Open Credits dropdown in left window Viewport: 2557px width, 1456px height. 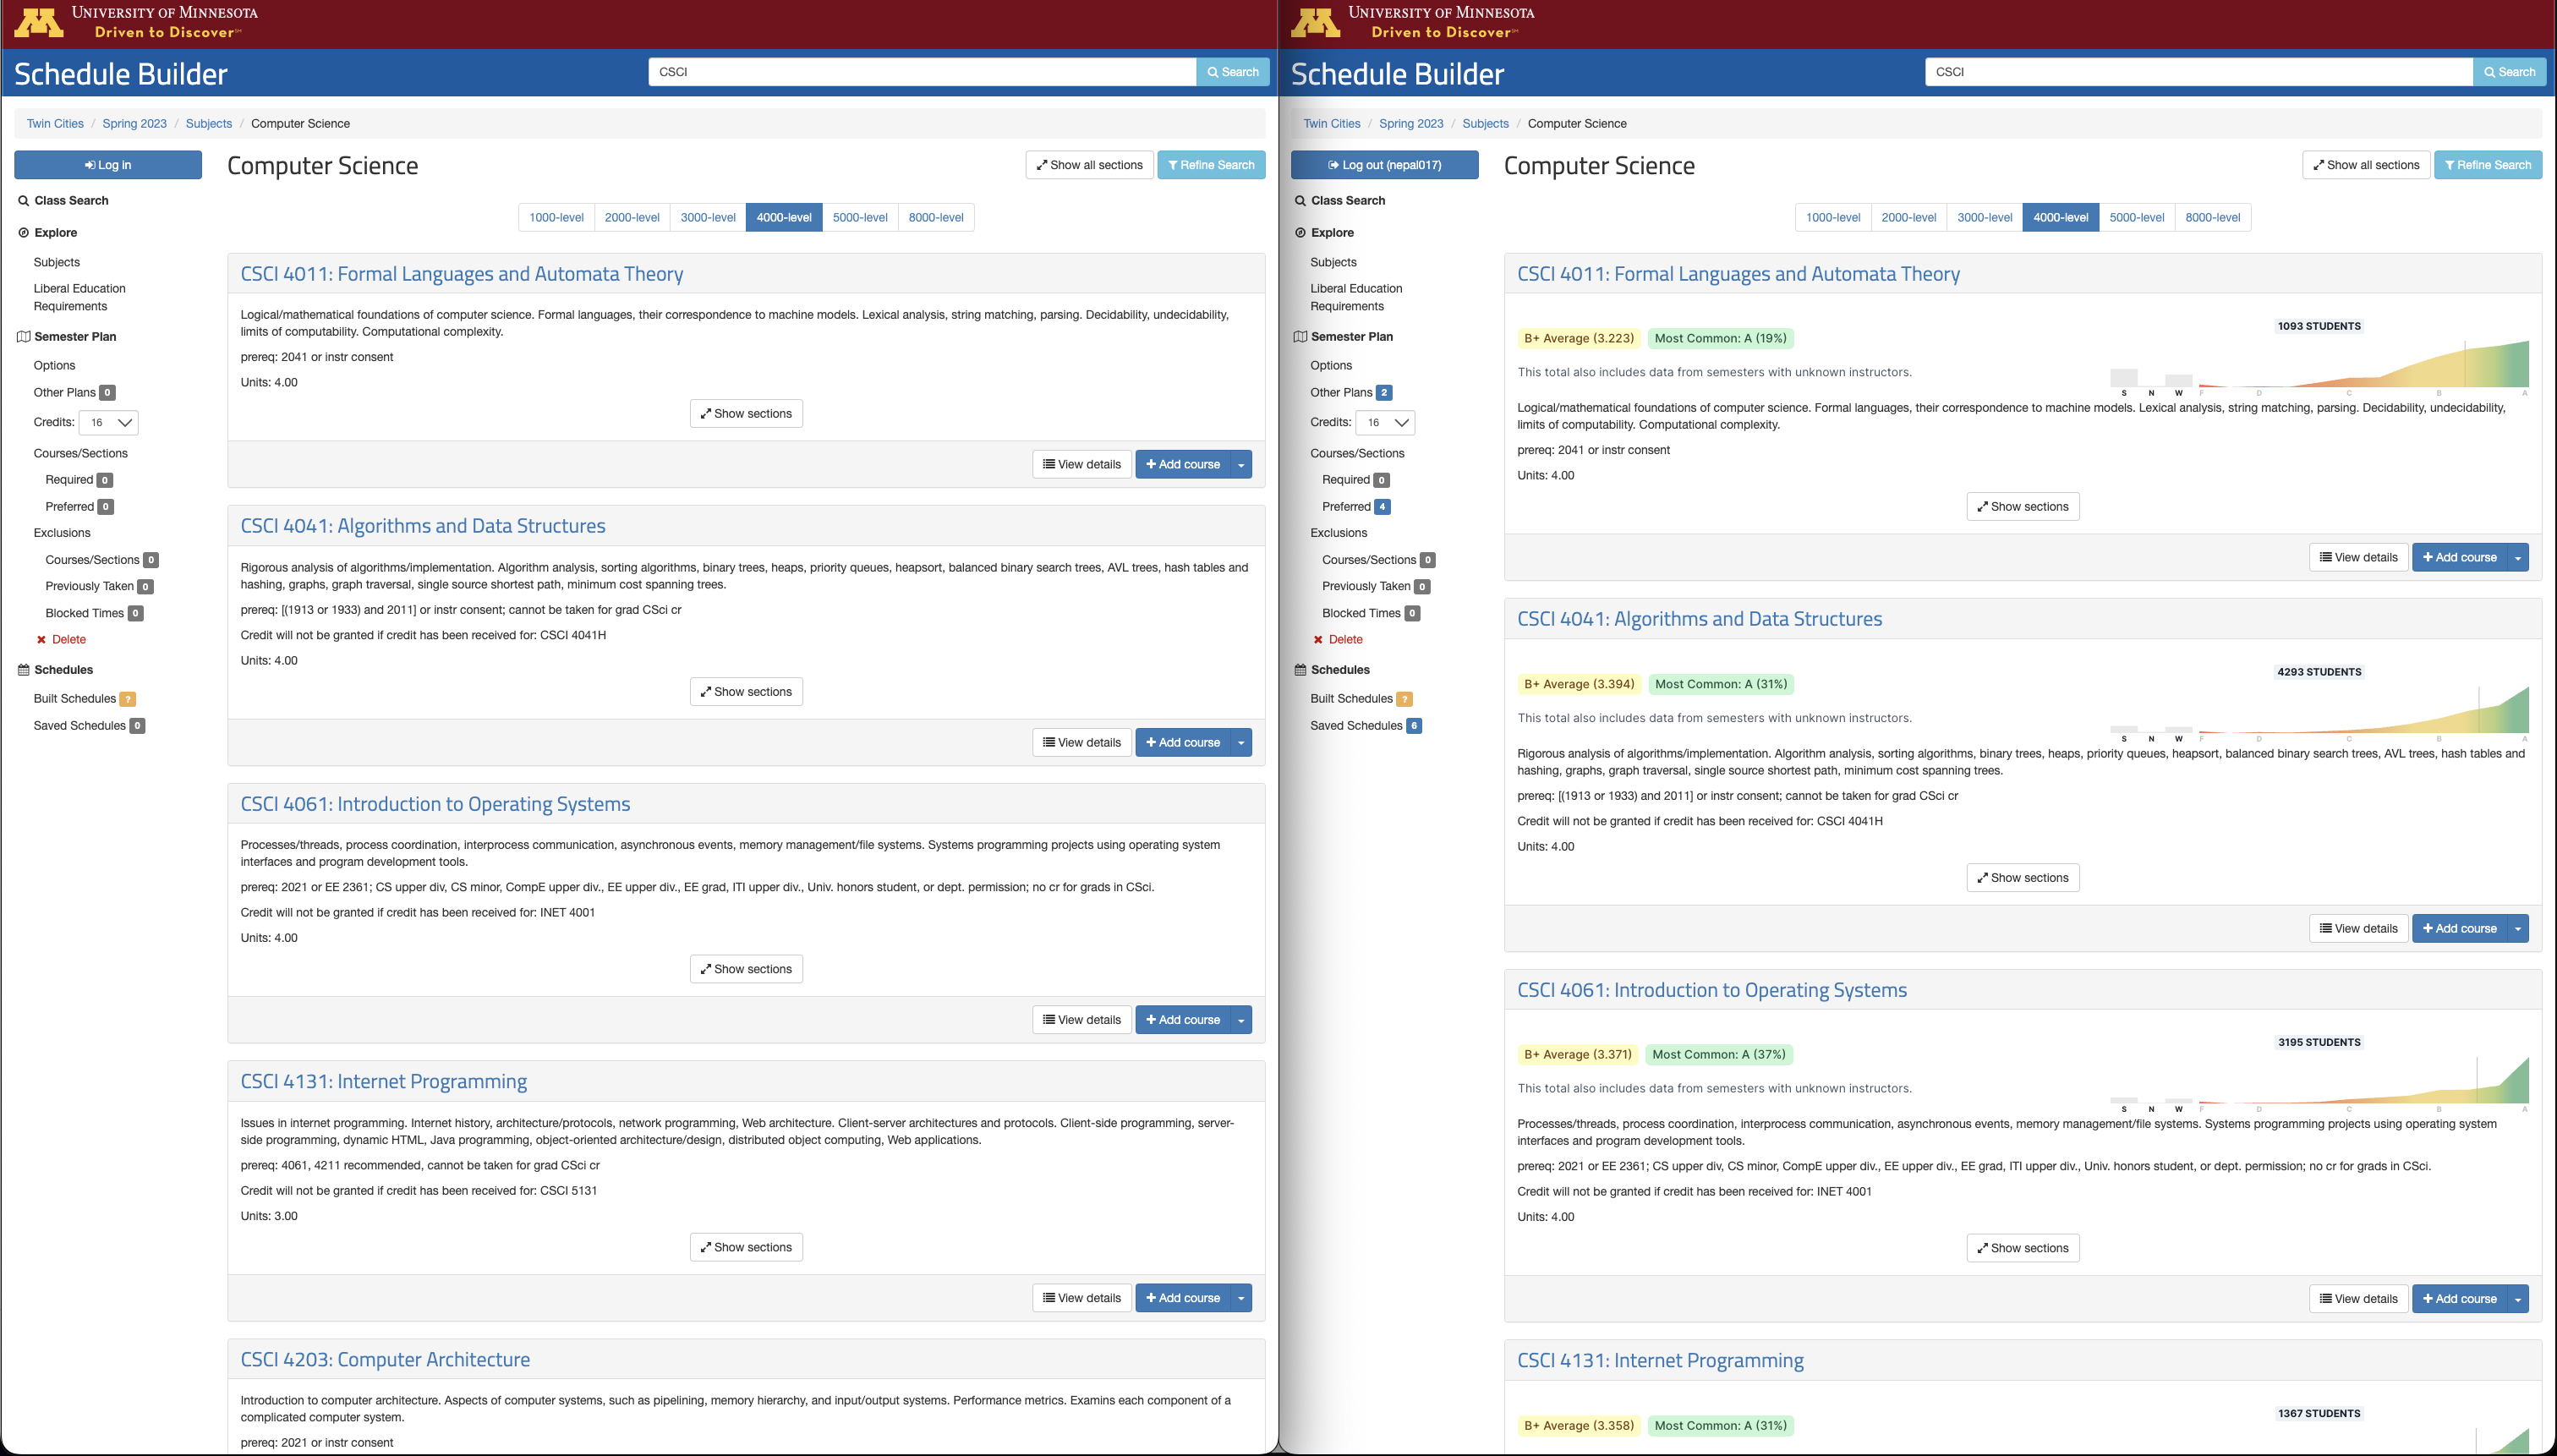tap(108, 422)
